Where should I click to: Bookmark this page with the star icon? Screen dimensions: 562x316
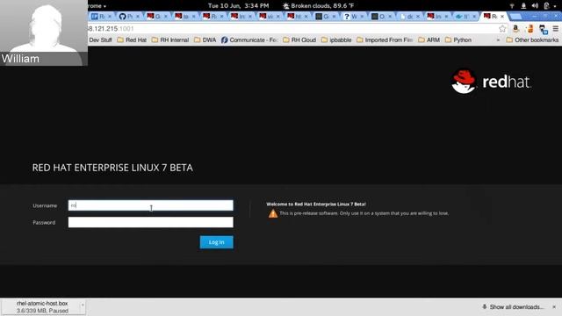[x=502, y=29]
